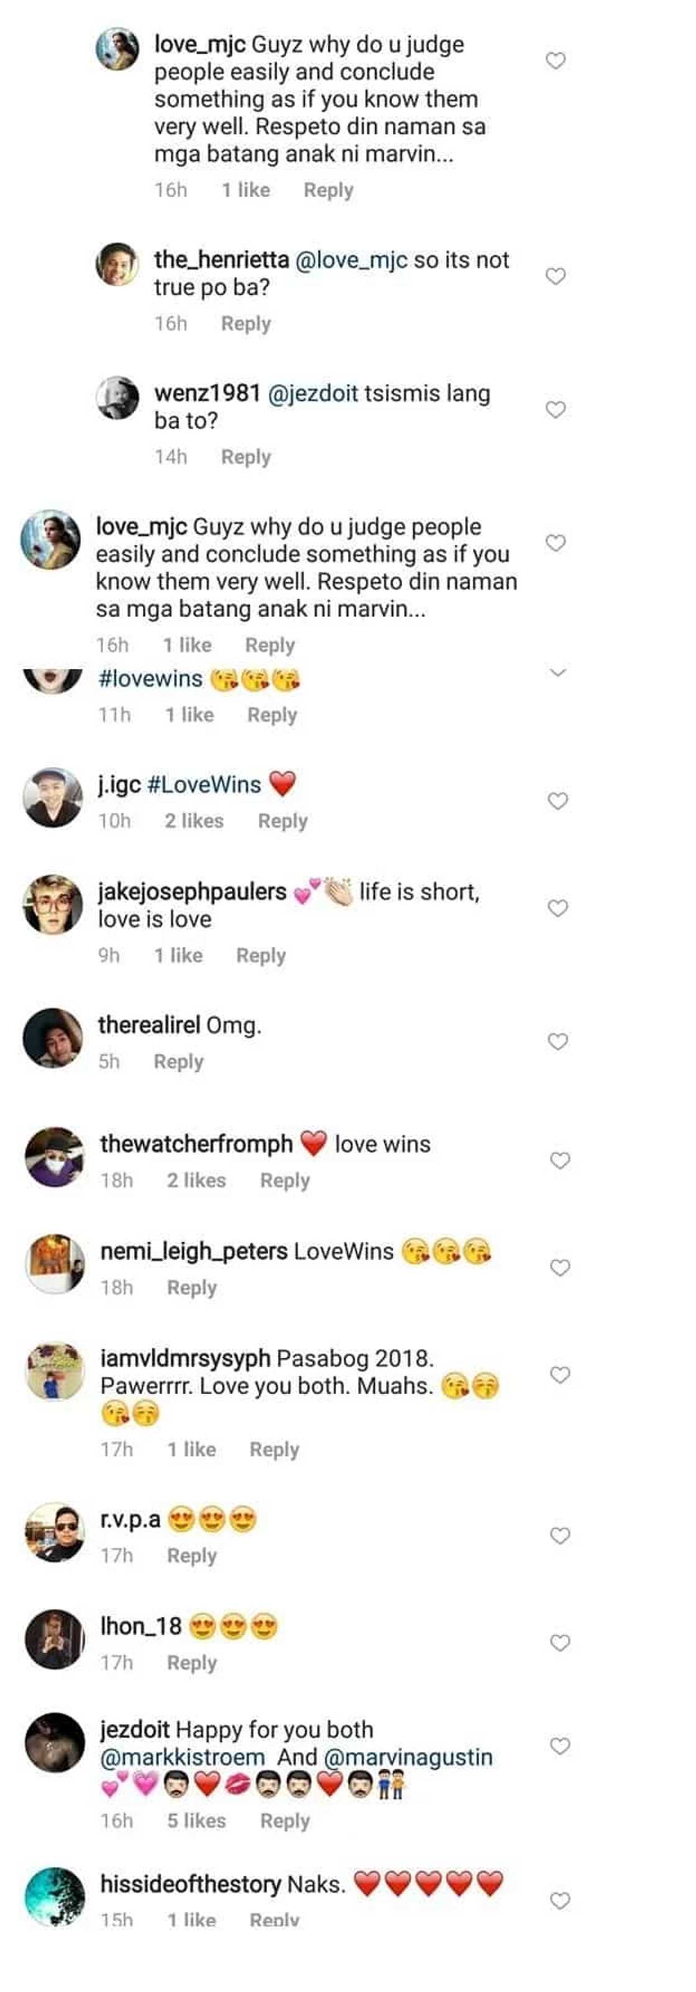Screen dimensions: 696x1992
Task: View who liked jezdoit's comment (5 likes)
Action: coord(196,1820)
